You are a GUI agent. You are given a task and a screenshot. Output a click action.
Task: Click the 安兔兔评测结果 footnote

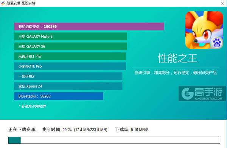32,106
